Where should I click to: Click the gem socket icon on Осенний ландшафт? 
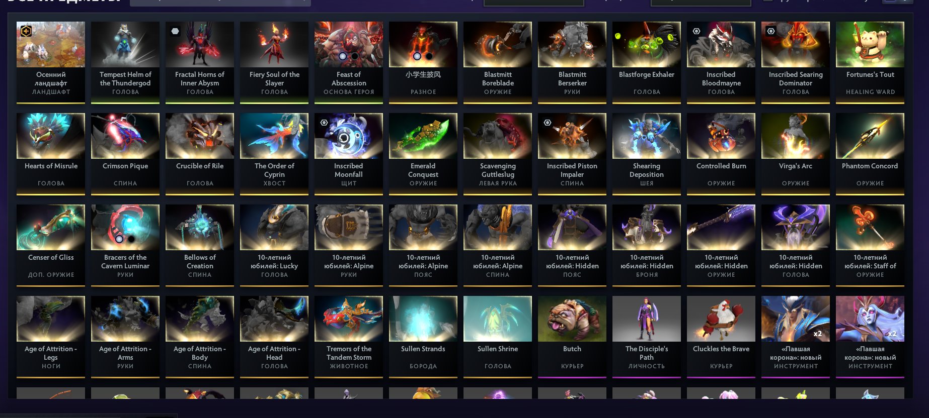coord(26,31)
